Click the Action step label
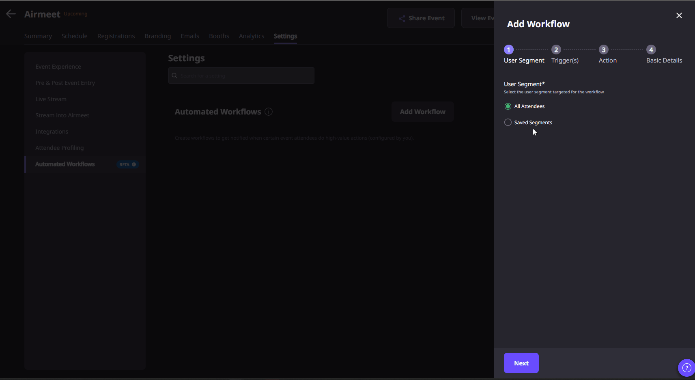Image resolution: width=695 pixels, height=380 pixels. [x=607, y=60]
